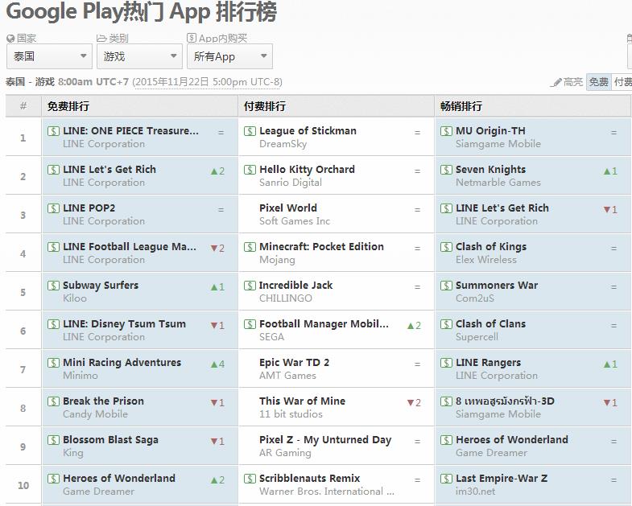Click dollar icon beside Clash of Kings
The image size is (632, 506).
pyautogui.click(x=446, y=247)
